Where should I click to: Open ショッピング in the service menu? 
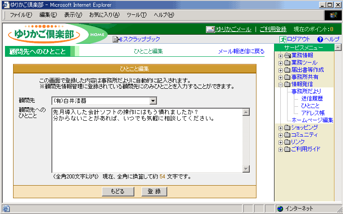tap(305, 127)
